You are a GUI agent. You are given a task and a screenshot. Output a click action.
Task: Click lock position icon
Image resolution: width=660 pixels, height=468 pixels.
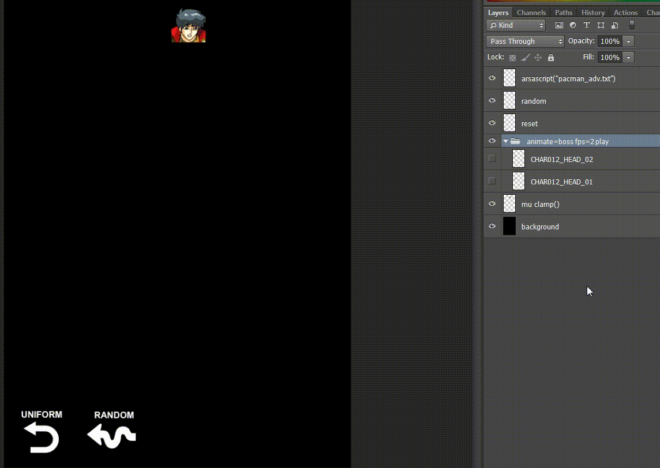click(x=538, y=58)
